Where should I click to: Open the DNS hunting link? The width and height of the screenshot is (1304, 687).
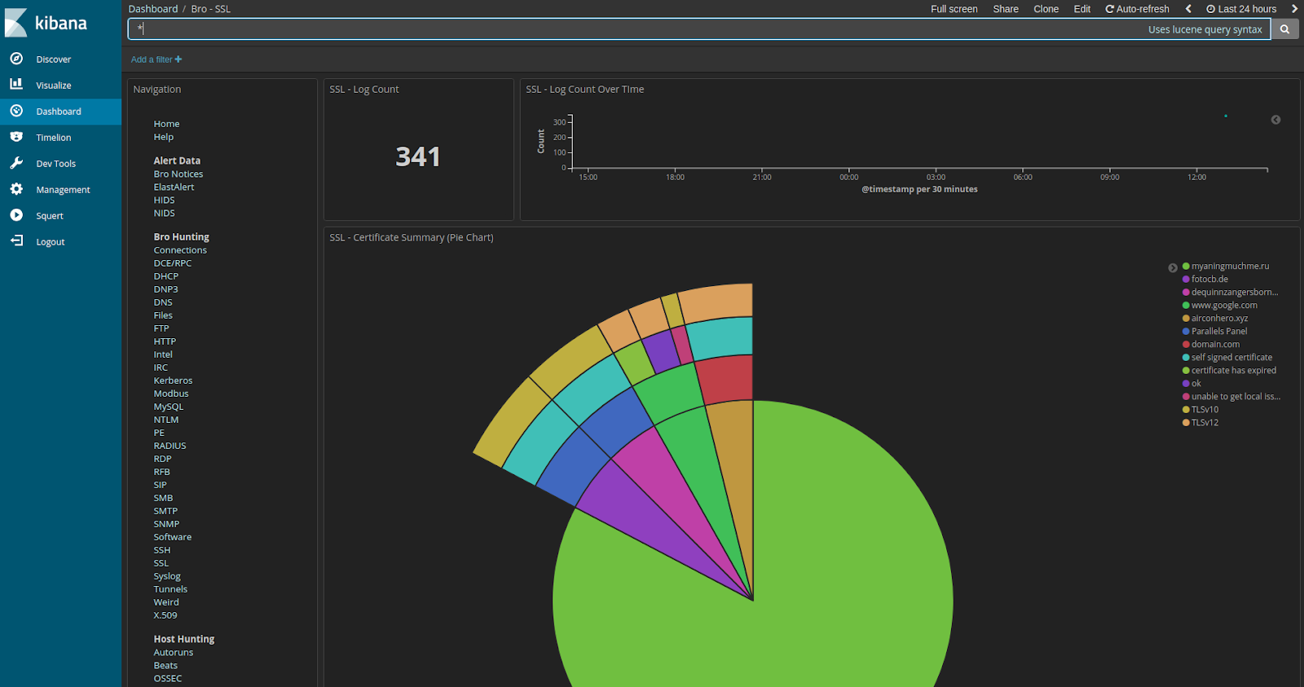pos(163,302)
